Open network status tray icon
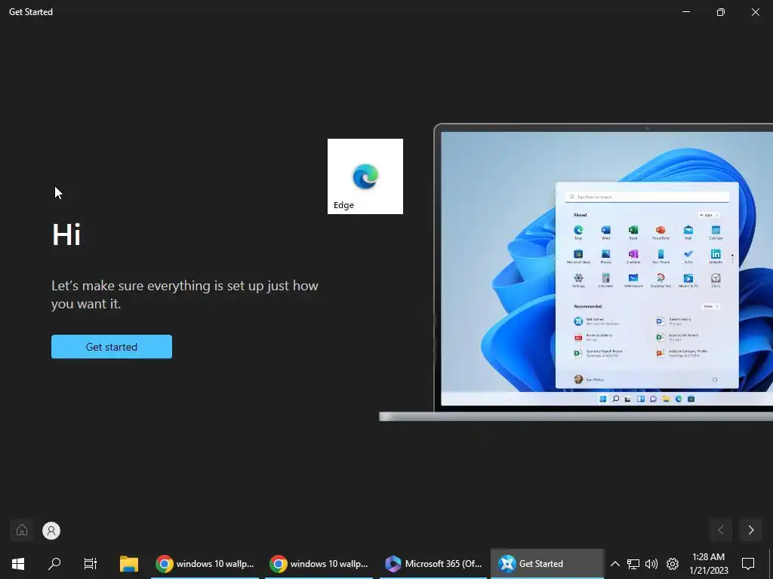 point(633,564)
